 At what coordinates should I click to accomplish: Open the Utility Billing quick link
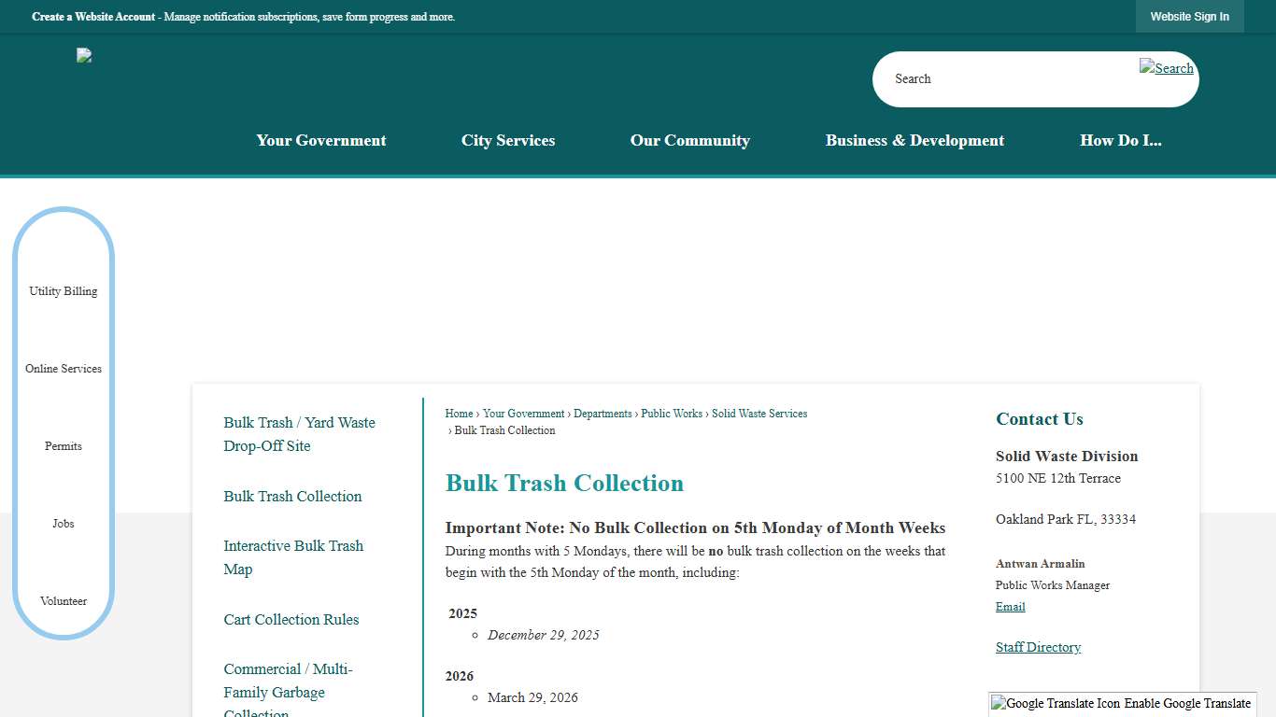[x=63, y=290]
